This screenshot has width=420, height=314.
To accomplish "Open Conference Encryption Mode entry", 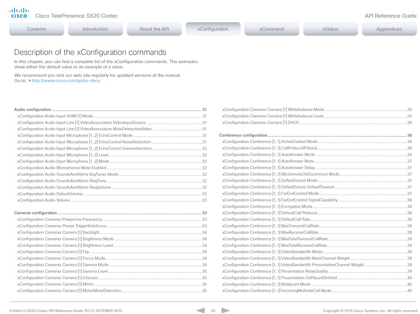I will pyautogui.click(x=317, y=207).
